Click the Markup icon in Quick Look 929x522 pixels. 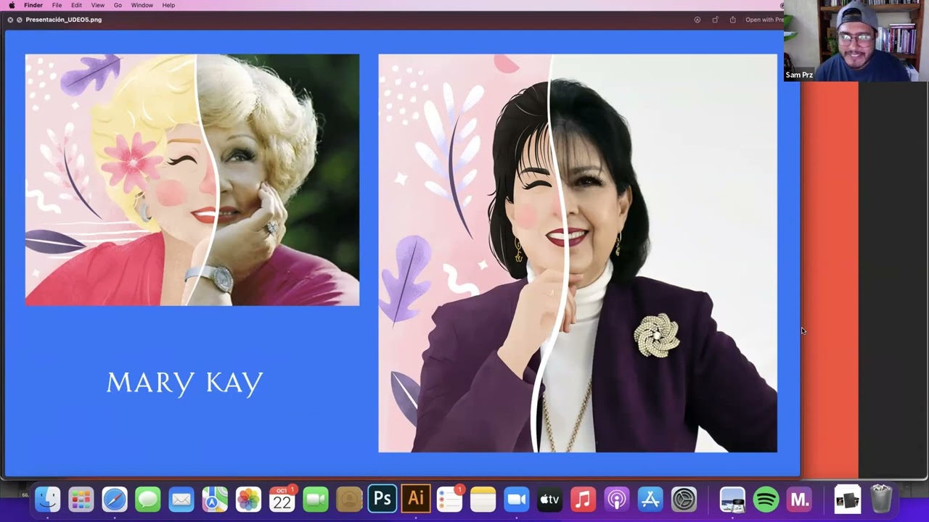click(x=697, y=20)
